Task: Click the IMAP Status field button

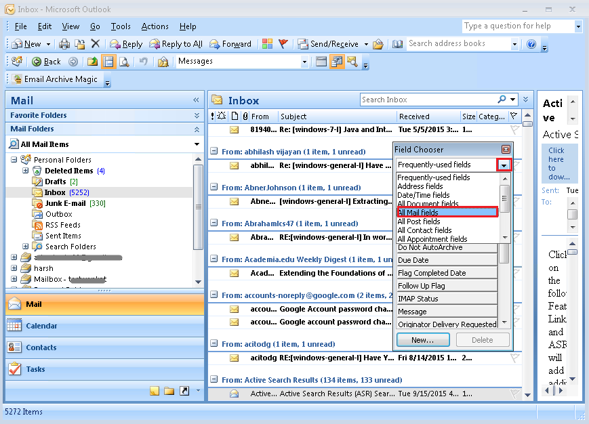Action: [447, 299]
